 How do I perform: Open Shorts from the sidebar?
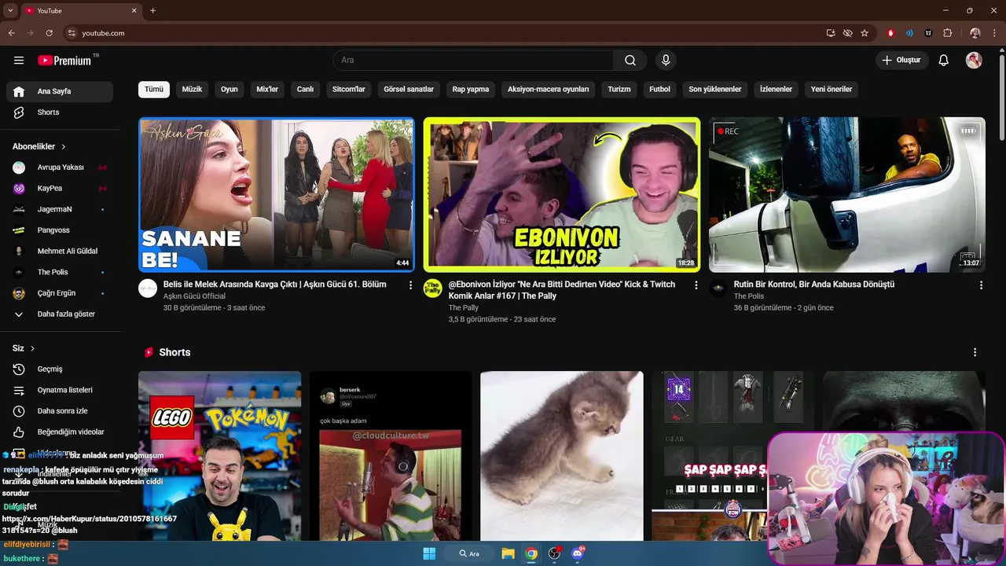point(60,112)
